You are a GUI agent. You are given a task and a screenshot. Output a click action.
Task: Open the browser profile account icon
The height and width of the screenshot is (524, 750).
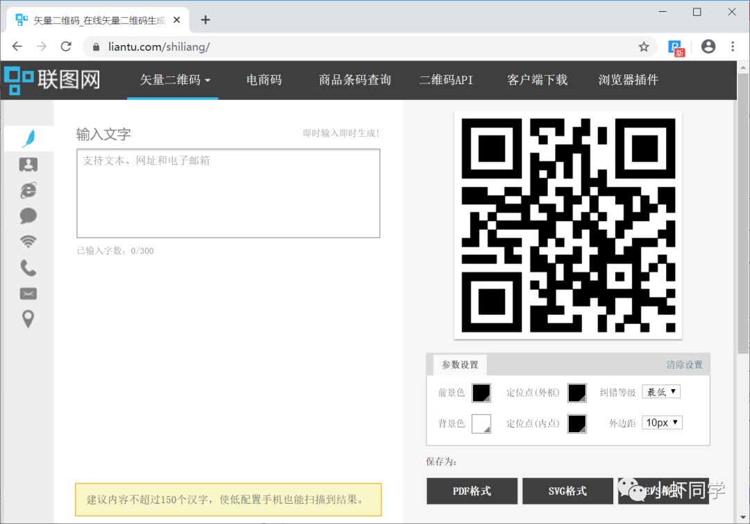point(708,46)
